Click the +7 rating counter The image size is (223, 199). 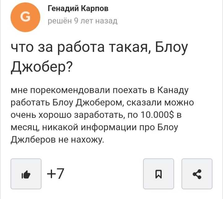[55, 174]
